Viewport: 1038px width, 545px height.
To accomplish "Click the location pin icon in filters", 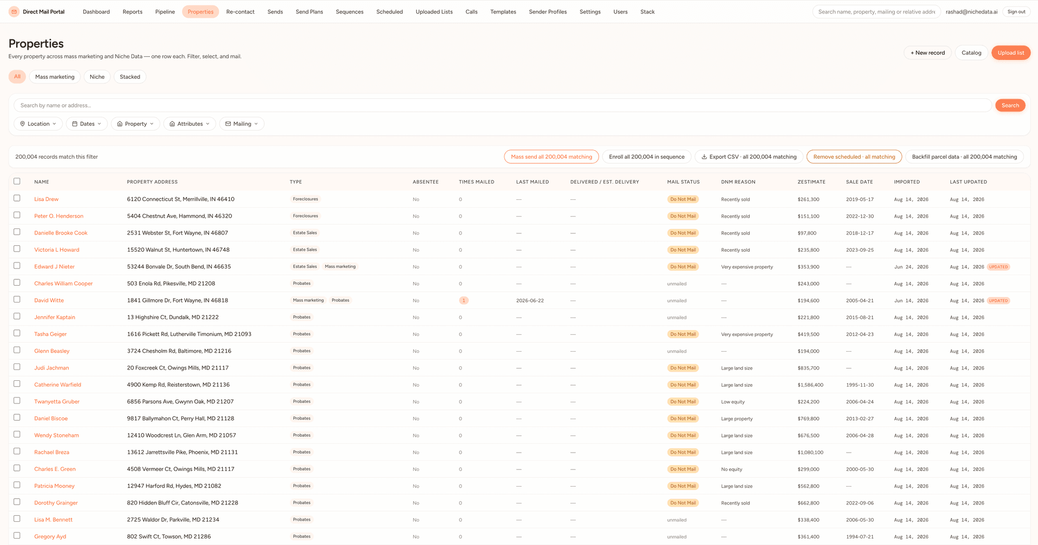I will click(23, 124).
